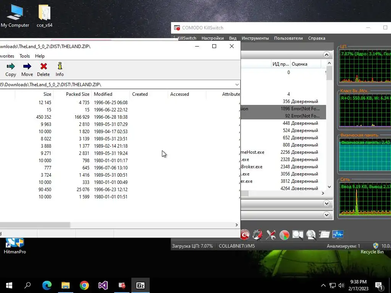The height and width of the screenshot is (293, 391).
Task: Select KillSwitch process with ID 2256
Action: [x=283, y=152]
